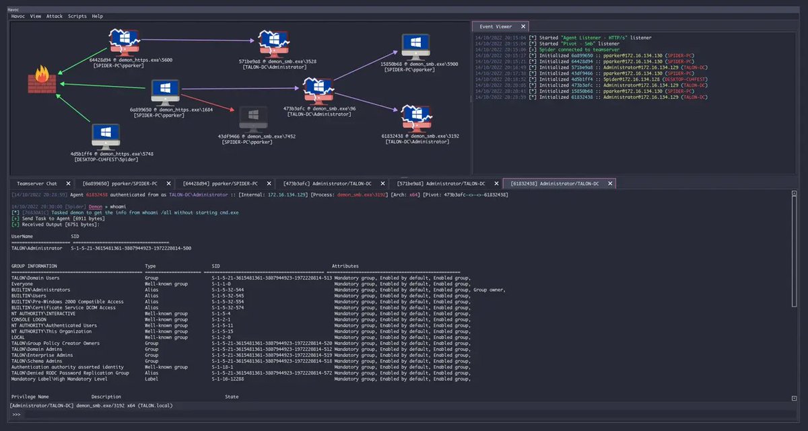Open the Attack menu

[54, 15]
